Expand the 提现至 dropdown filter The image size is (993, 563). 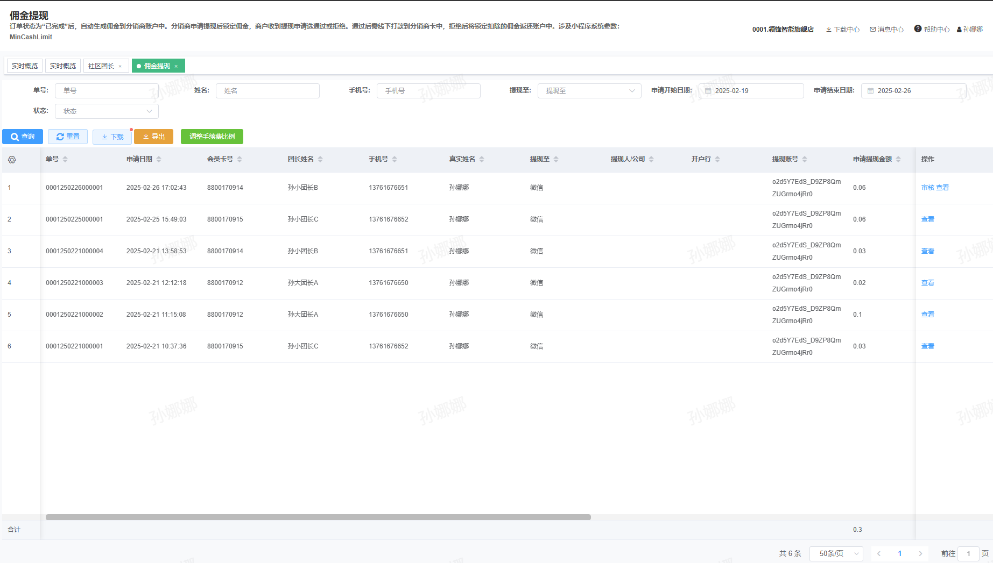coord(589,91)
